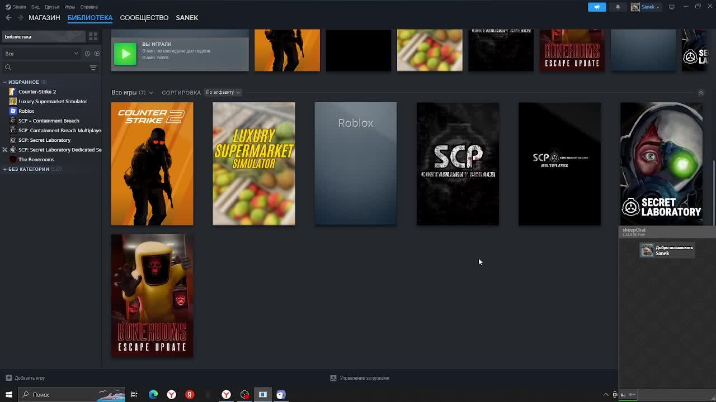Open the Добро пожаловать Sanek chat message
This screenshot has height=402, width=716.
coord(667,250)
